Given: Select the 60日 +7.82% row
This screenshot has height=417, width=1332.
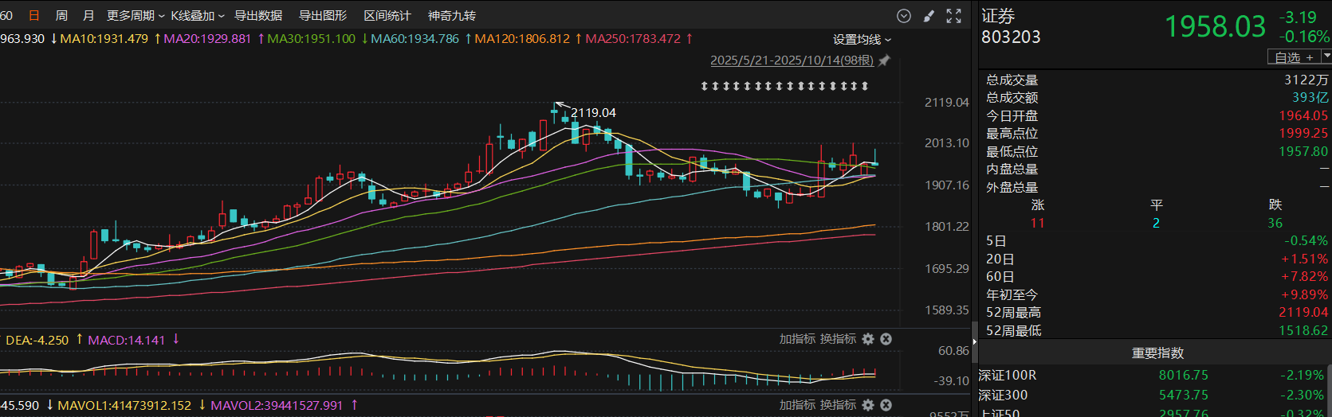Looking at the screenshot, I should coord(1157,276).
